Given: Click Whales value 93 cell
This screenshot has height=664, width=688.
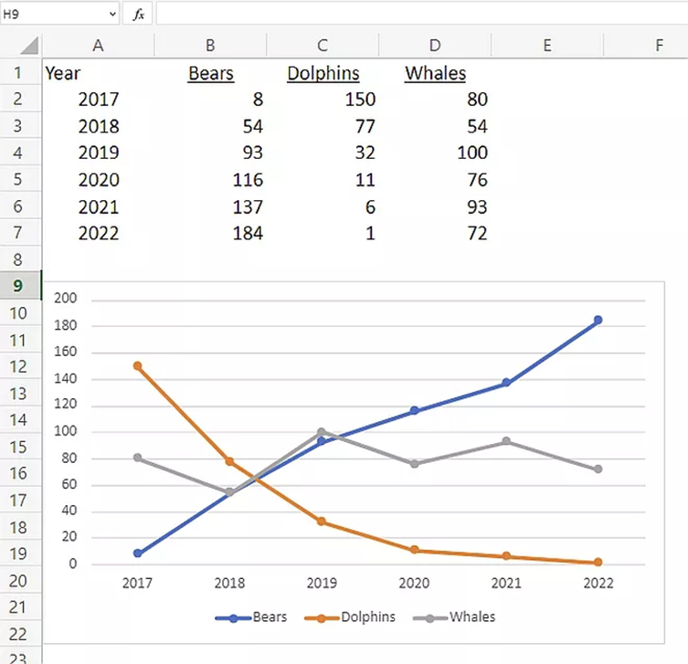Looking at the screenshot, I should pos(435,206).
